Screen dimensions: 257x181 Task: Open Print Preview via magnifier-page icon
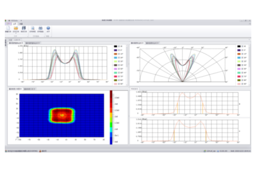pos(33,28)
